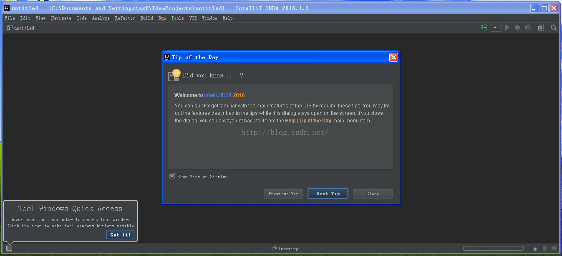This screenshot has width=562, height=256.
Task: Click the Close button in tip dialog
Action: 373,194
